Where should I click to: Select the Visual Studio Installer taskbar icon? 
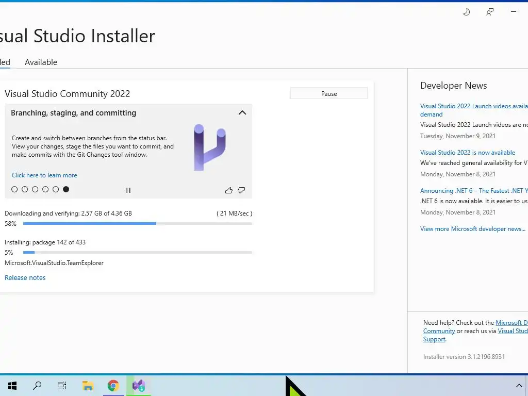point(138,386)
